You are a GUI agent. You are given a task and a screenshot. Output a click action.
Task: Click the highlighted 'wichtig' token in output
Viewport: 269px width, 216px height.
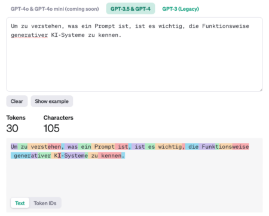tap(169, 147)
